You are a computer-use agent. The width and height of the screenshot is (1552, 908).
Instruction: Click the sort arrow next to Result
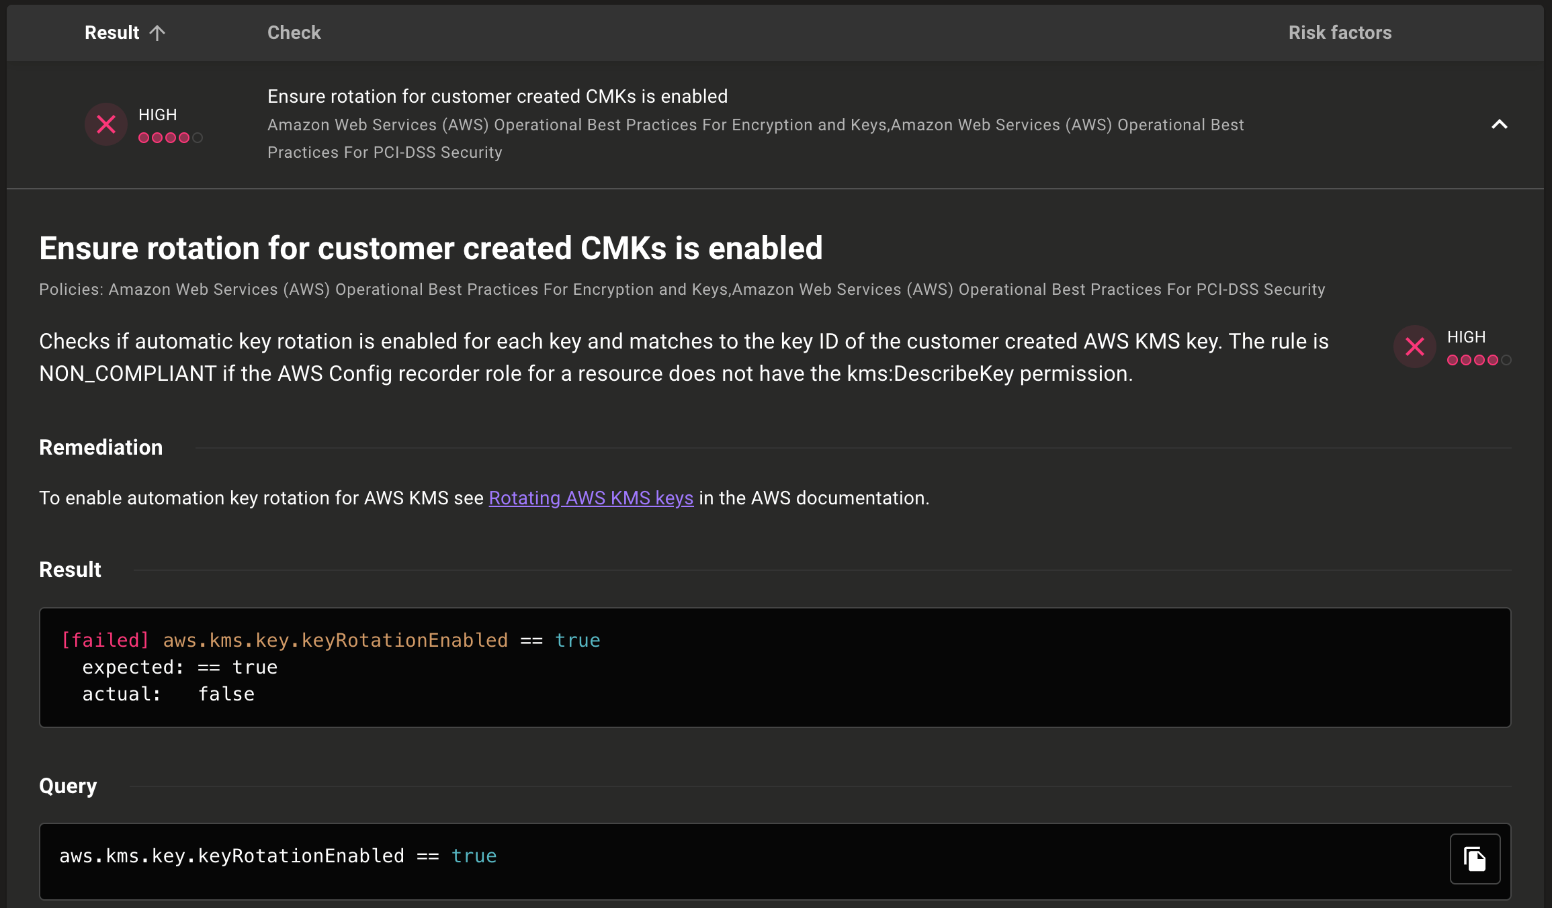(157, 33)
